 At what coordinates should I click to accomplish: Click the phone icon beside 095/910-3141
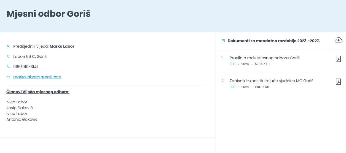pos(8,67)
